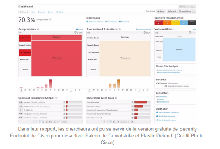Click the info icon beside compromised percentage
This screenshot has width=220, height=149.
coord(50,19)
